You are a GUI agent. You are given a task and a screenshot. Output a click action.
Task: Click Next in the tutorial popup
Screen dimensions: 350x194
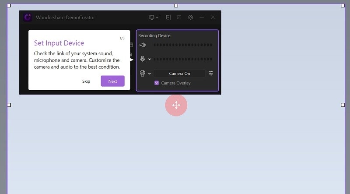coord(113,81)
